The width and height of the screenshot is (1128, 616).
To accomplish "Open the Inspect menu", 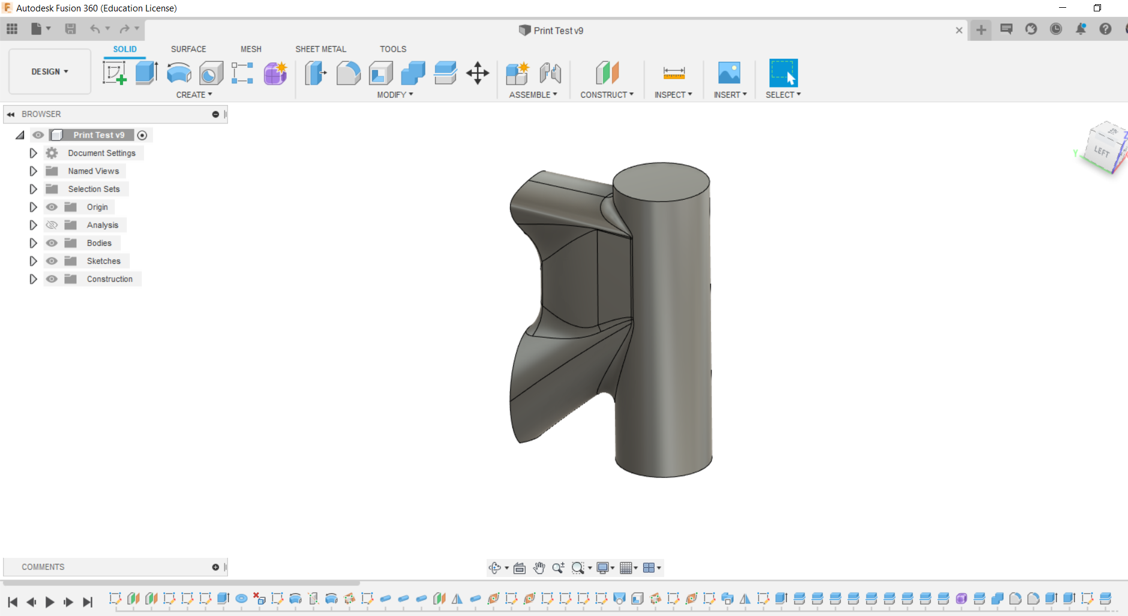I will (673, 95).
